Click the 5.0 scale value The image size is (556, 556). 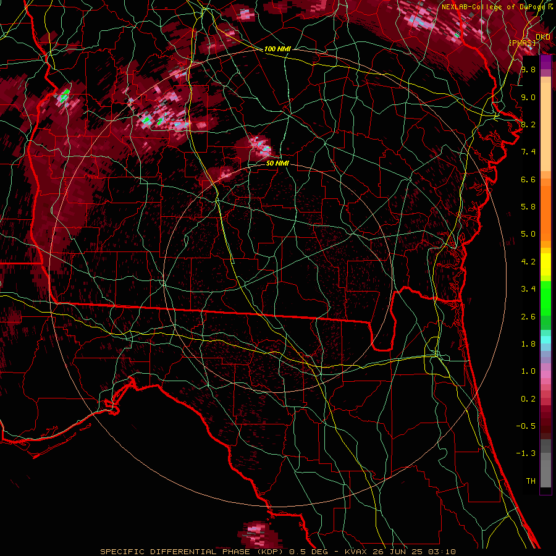pyautogui.click(x=528, y=234)
